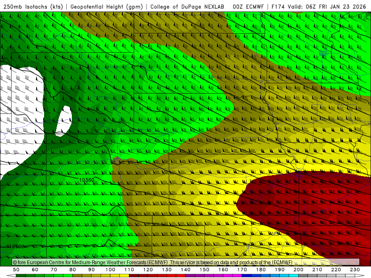371x278 pixels.
Task: Click the "50" color scale label
Action: pos(16,270)
